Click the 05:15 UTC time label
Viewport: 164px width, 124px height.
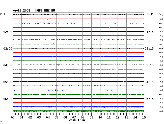[149, 99]
